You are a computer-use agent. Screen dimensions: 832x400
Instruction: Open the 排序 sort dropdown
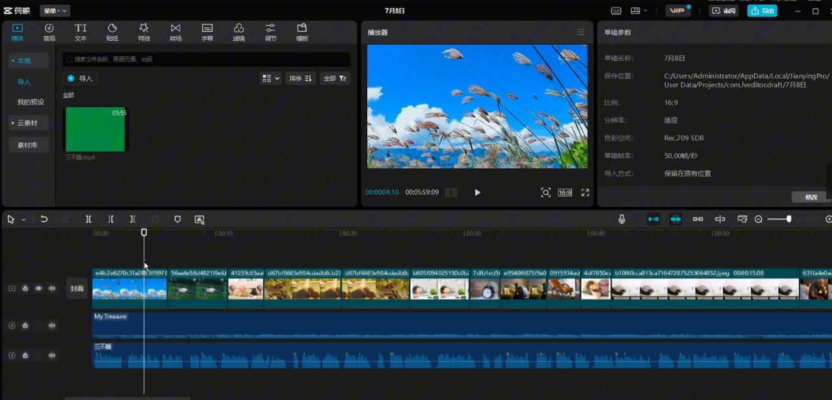coord(300,79)
